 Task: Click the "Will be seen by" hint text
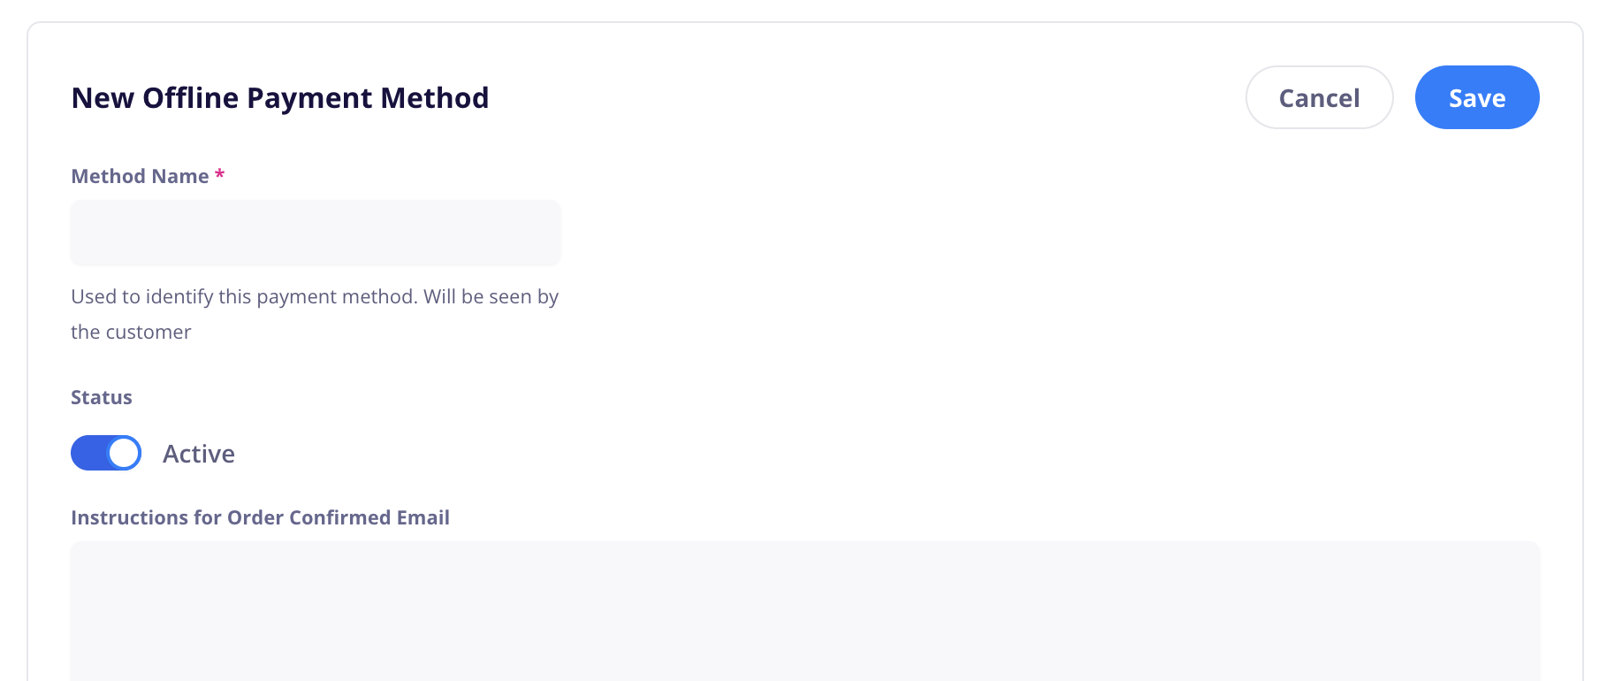click(491, 296)
